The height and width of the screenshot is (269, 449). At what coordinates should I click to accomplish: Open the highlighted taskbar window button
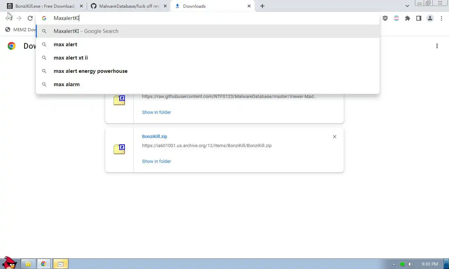[60, 264]
